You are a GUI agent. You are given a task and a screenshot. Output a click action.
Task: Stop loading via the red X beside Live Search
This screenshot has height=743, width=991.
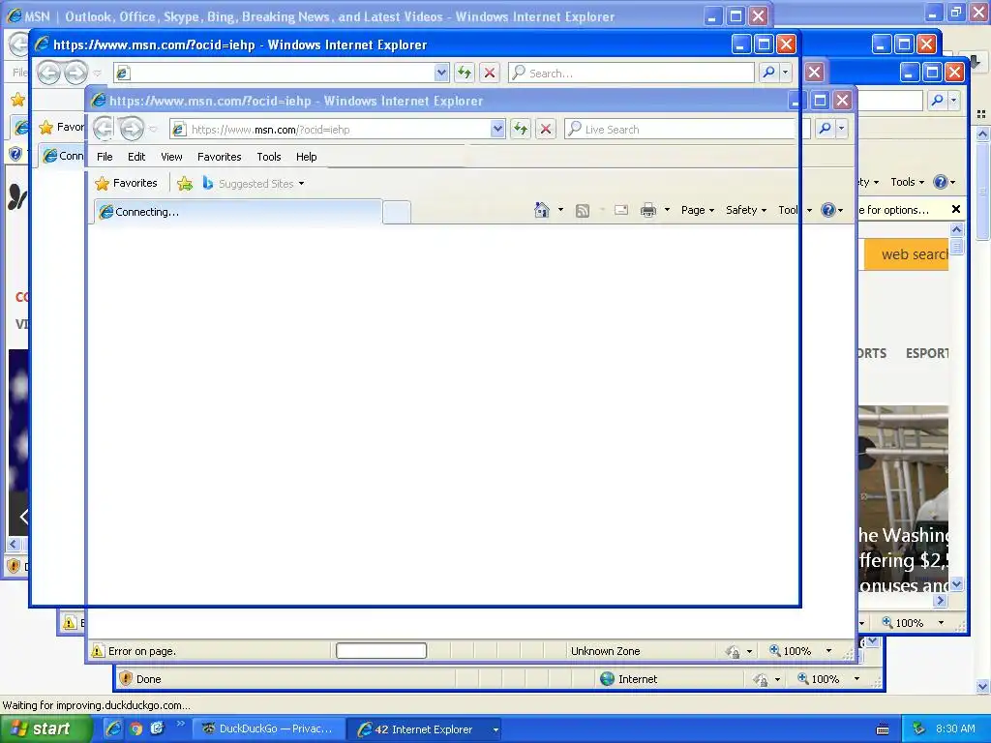coord(546,129)
